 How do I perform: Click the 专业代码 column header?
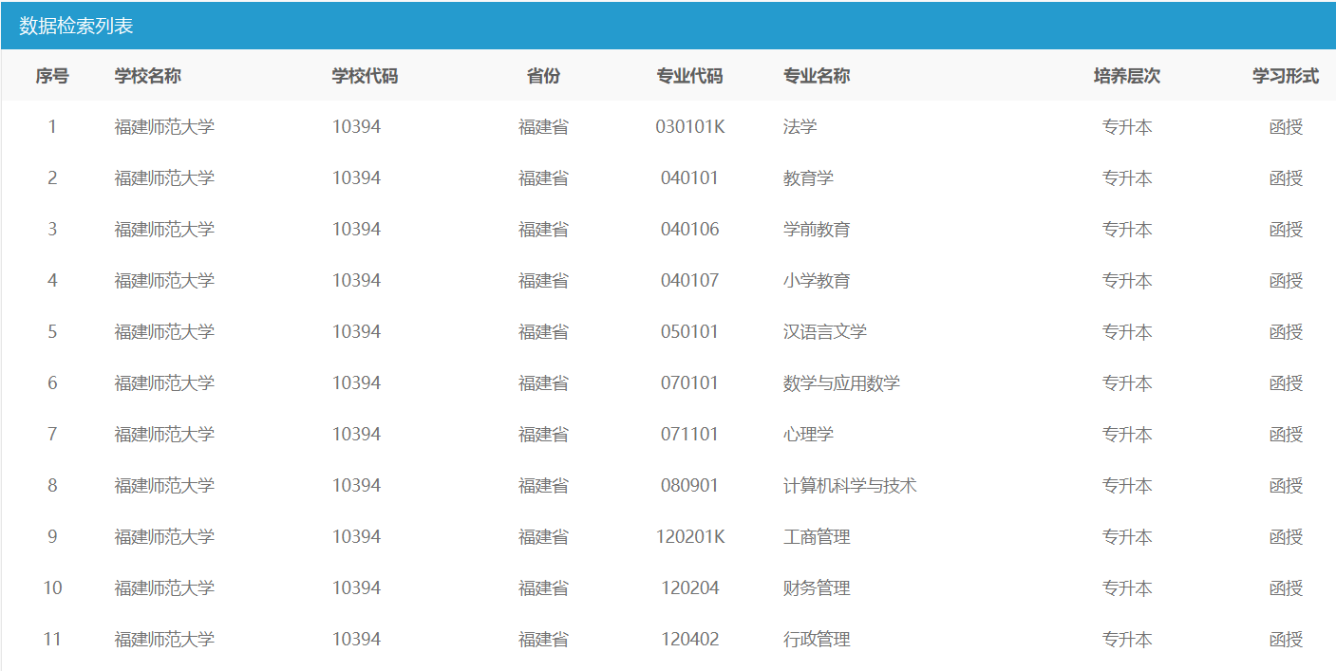[x=690, y=76]
